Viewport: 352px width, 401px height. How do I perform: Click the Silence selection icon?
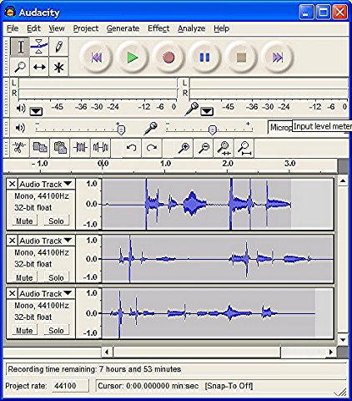(100, 147)
